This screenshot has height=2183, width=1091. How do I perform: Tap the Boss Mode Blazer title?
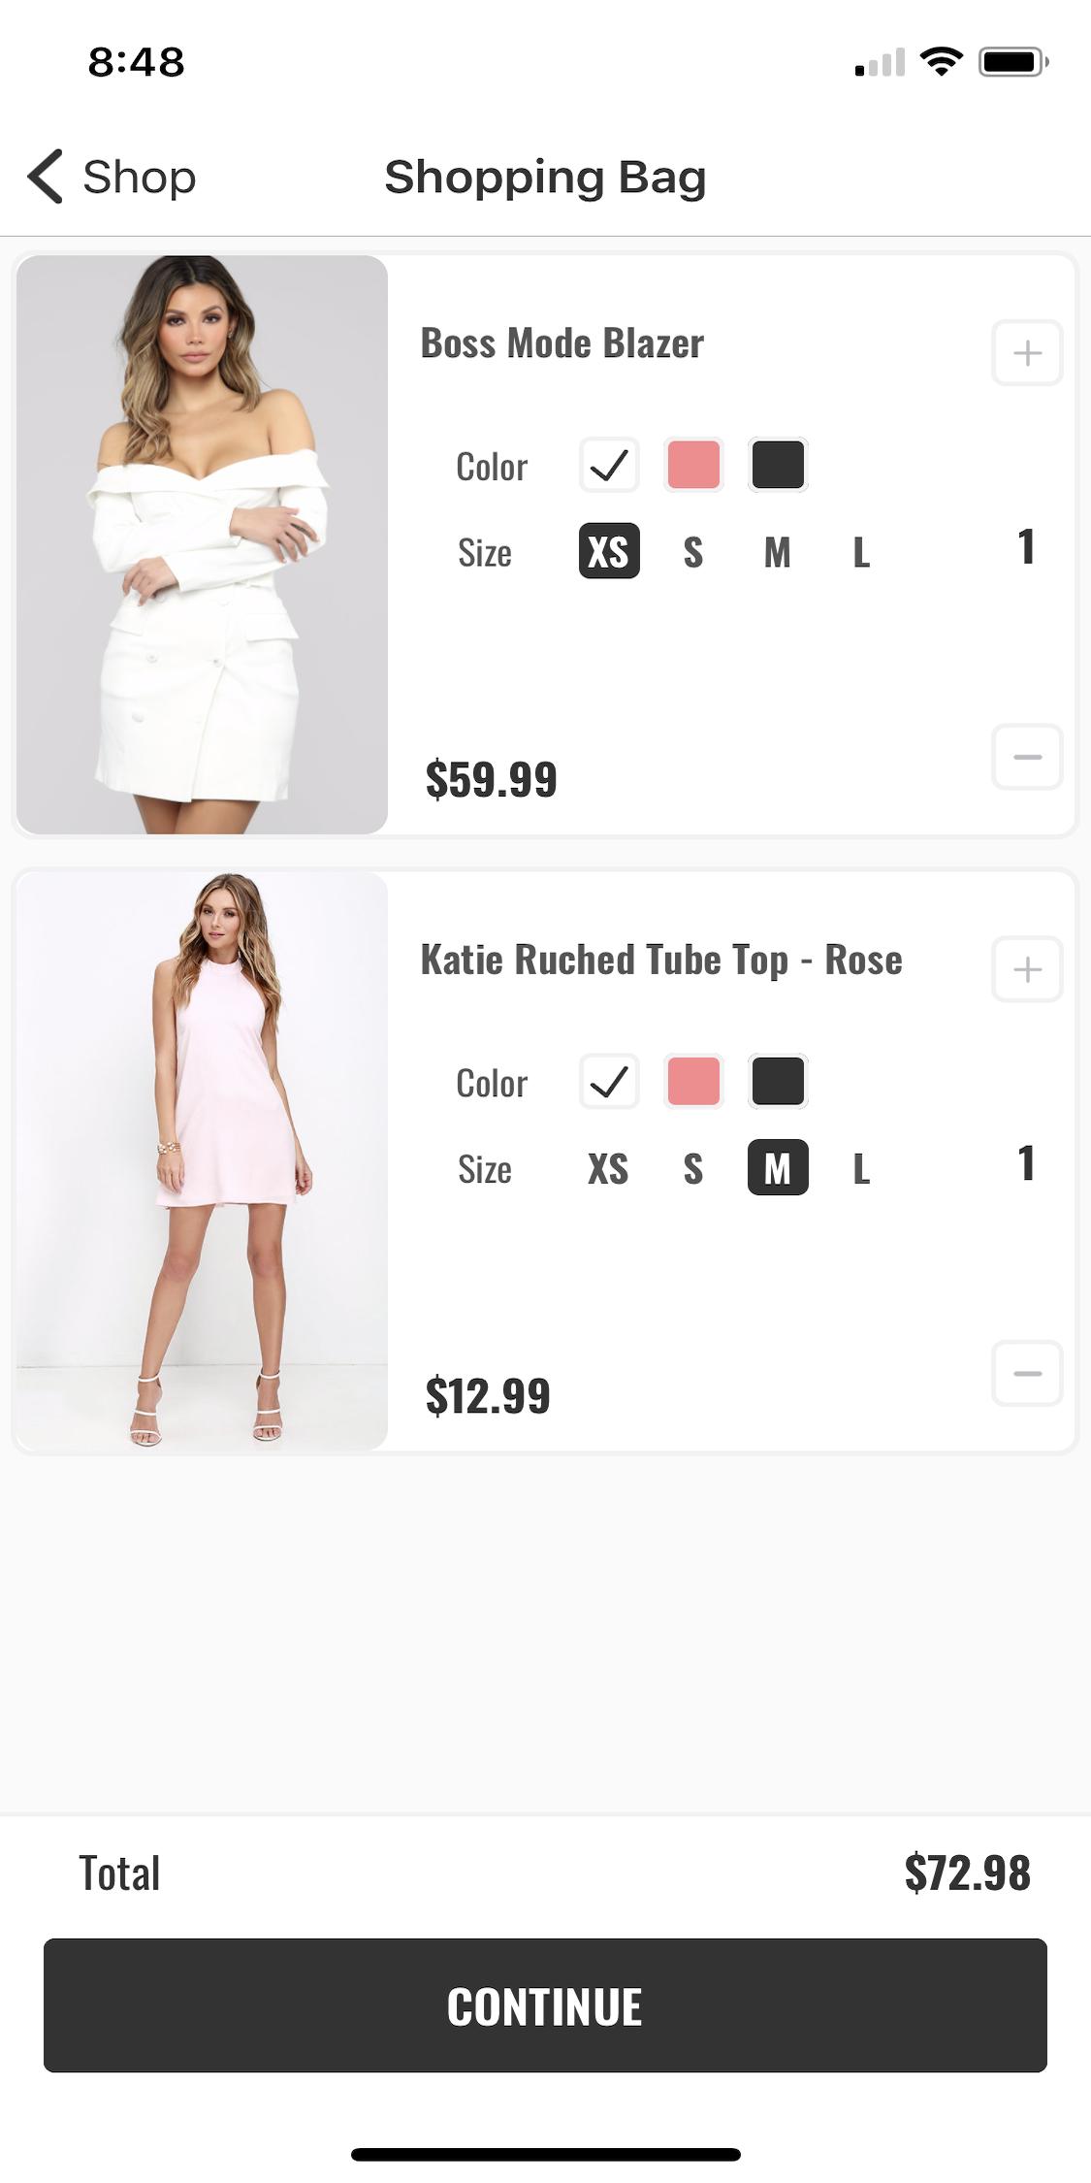pos(562,342)
